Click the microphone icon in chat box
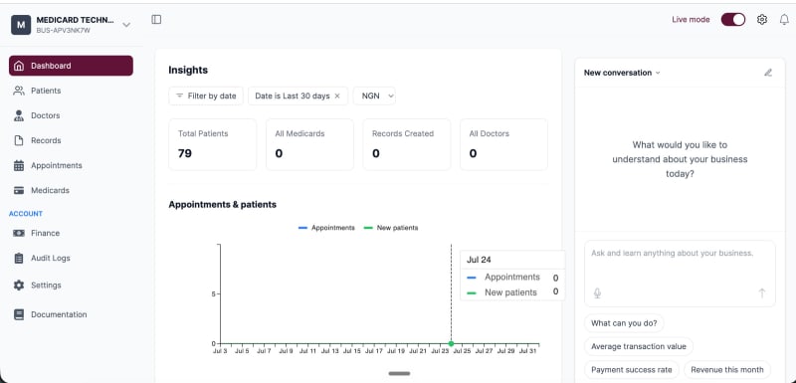Image resolution: width=796 pixels, height=383 pixels. click(x=598, y=293)
